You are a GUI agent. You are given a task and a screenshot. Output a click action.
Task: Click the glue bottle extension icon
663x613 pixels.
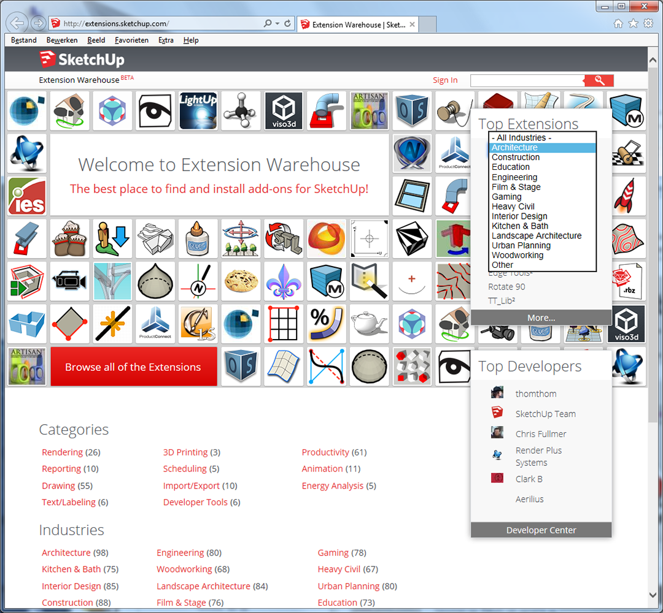tap(198, 238)
